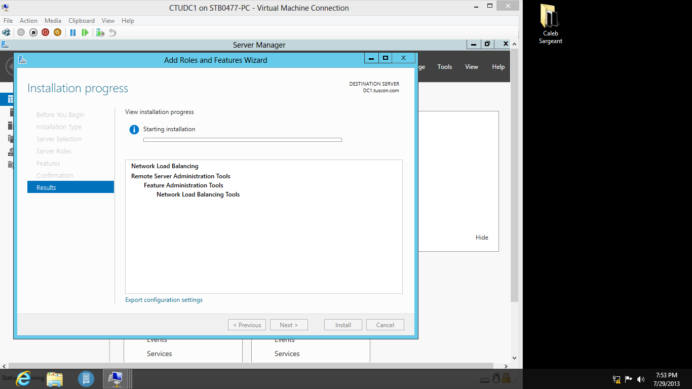This screenshot has width=692, height=389.
Task: Click the green Reset VM icon
Action: pos(85,32)
